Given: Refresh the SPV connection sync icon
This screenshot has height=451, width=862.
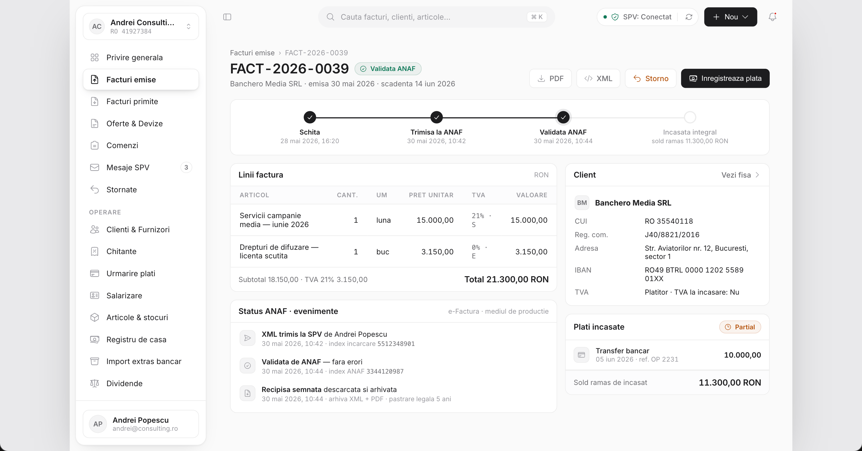Looking at the screenshot, I should point(689,17).
